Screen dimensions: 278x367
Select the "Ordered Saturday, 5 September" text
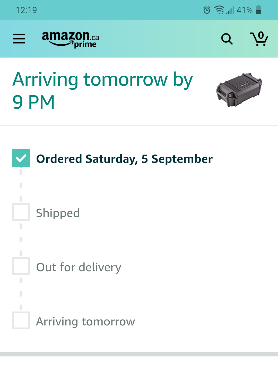pos(124,159)
